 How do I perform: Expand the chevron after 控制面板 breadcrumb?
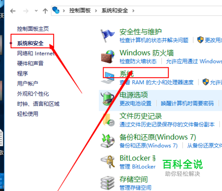[x=96, y=11]
